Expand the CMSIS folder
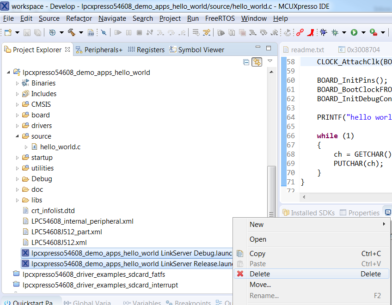Image resolution: width=392 pixels, height=305 pixels. [x=17, y=104]
